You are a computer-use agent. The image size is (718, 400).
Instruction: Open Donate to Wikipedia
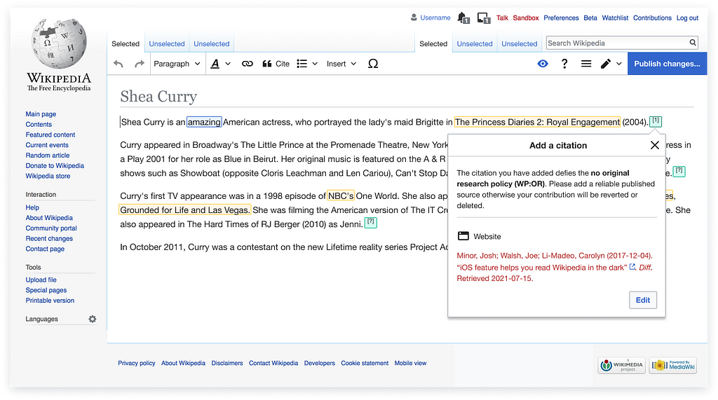tap(55, 166)
